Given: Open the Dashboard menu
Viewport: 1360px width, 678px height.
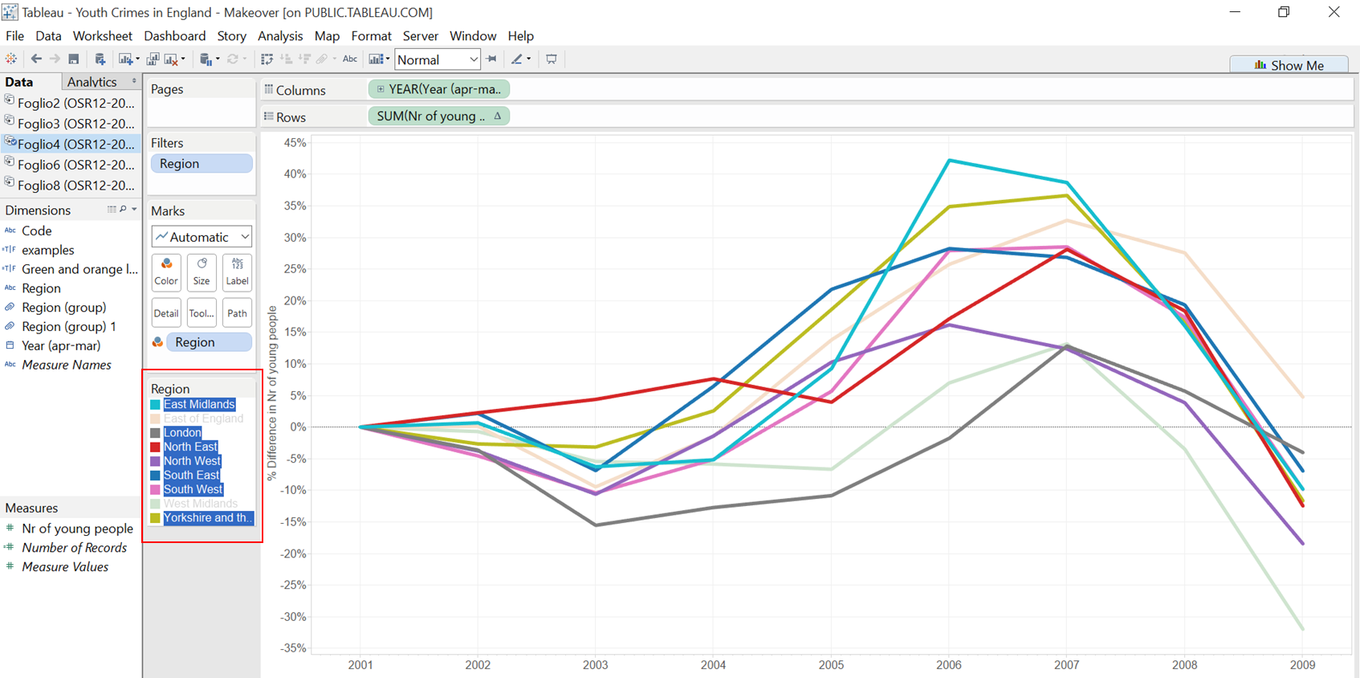Looking at the screenshot, I should (x=175, y=36).
